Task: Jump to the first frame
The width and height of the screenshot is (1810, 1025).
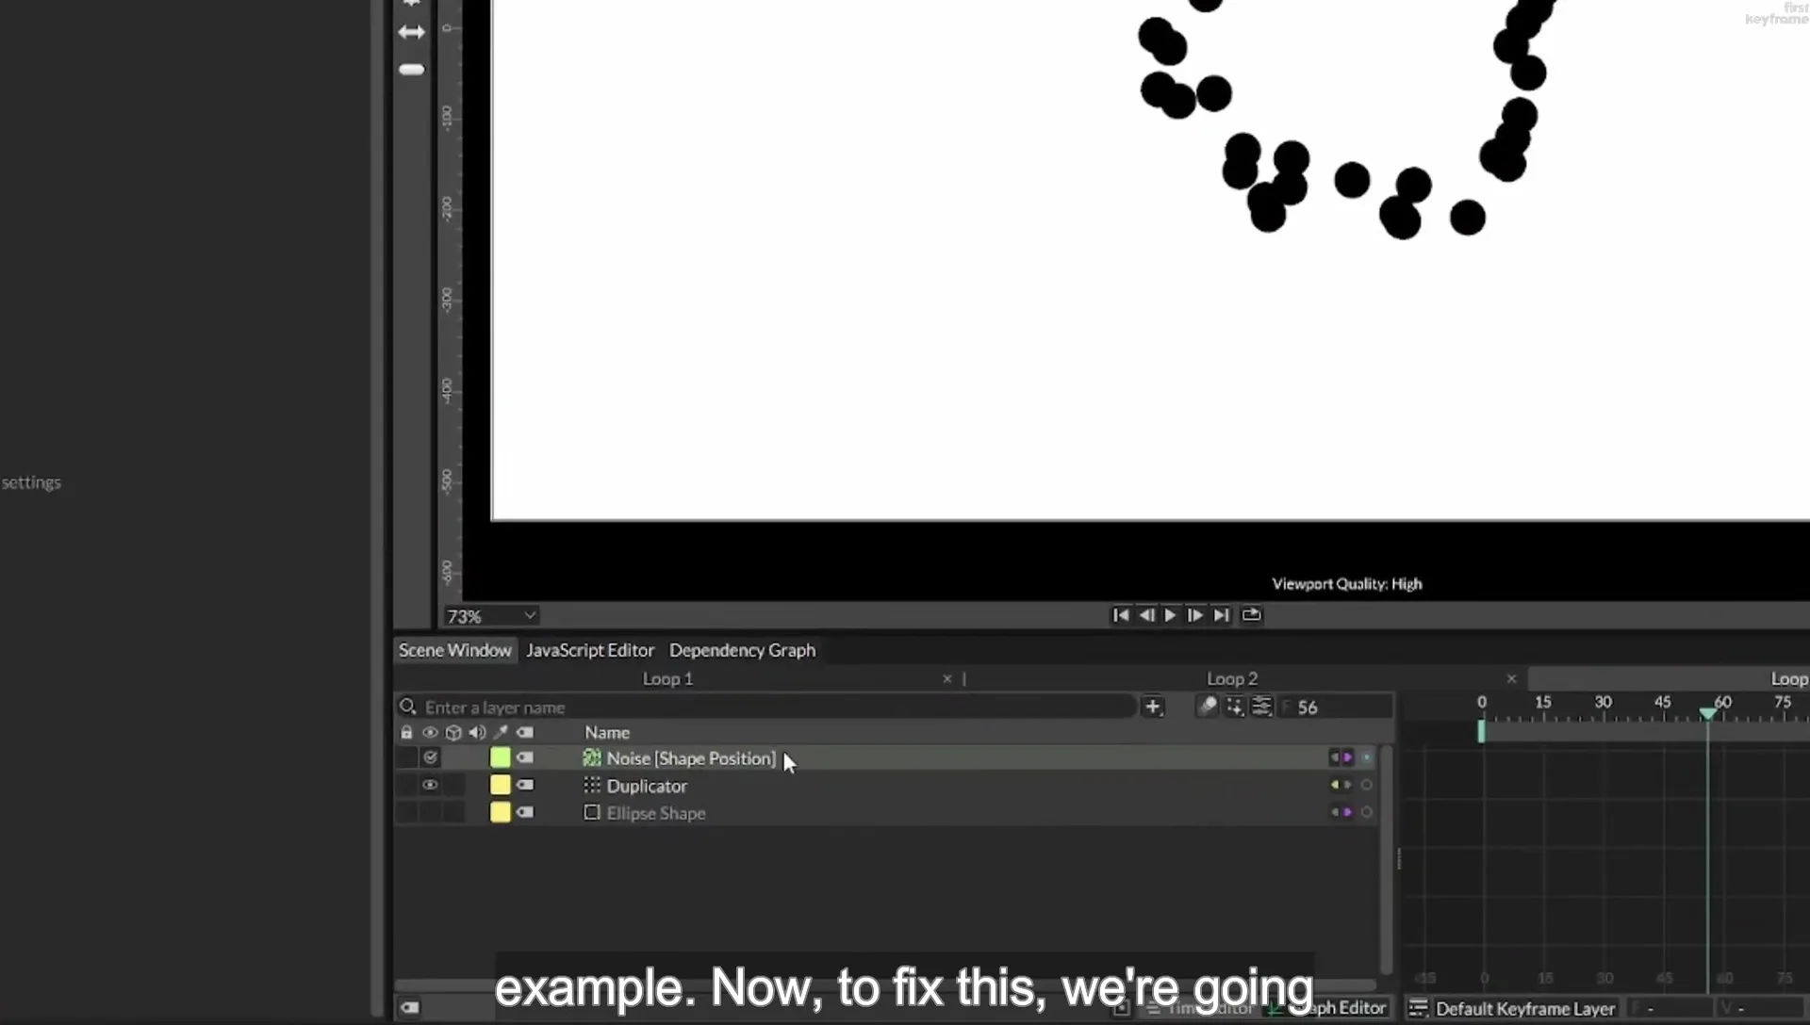Action: 1121,615
